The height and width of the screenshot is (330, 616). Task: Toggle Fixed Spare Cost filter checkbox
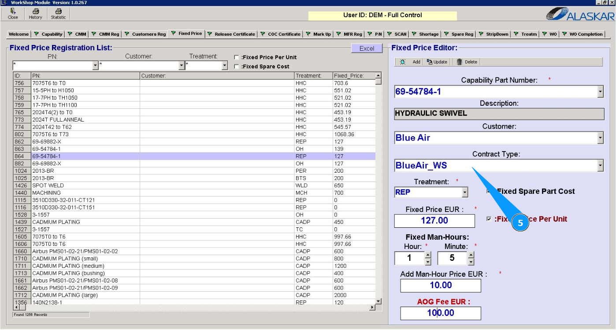(237, 67)
